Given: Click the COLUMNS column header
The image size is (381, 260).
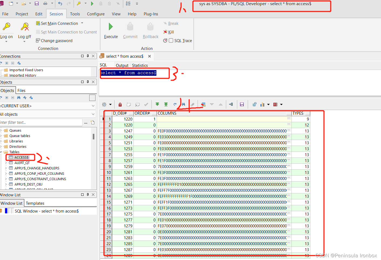Looking at the screenshot, I should pos(224,113).
